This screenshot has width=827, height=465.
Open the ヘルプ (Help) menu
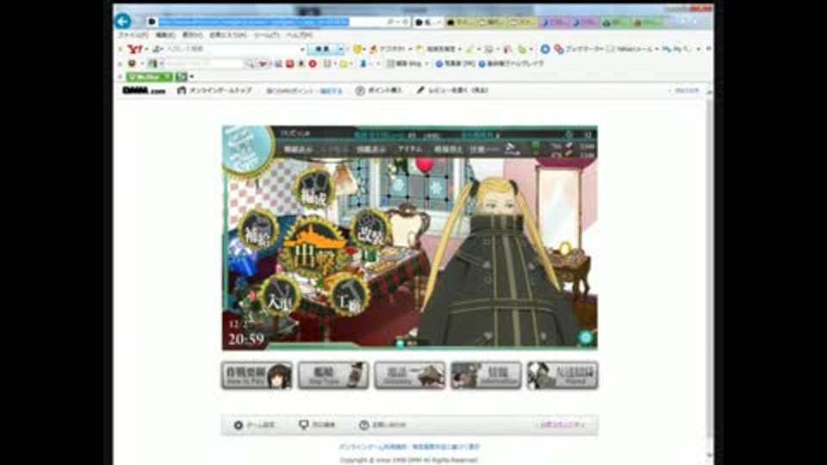(x=300, y=34)
